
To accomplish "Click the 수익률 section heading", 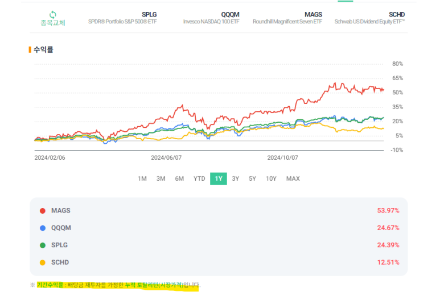I will pos(43,49).
